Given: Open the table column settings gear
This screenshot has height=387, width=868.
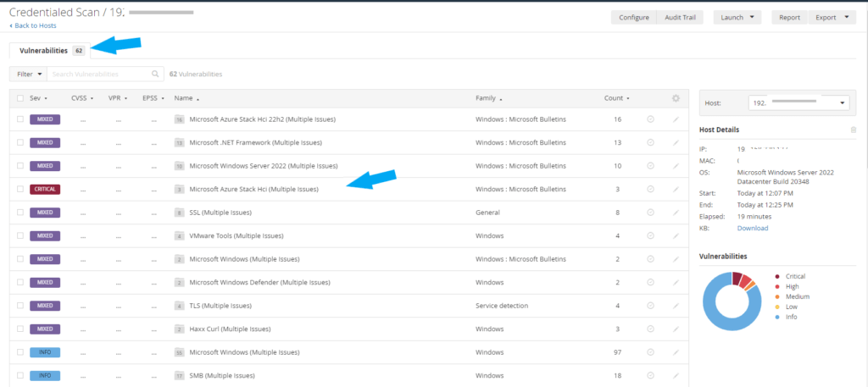Looking at the screenshot, I should tap(676, 98).
